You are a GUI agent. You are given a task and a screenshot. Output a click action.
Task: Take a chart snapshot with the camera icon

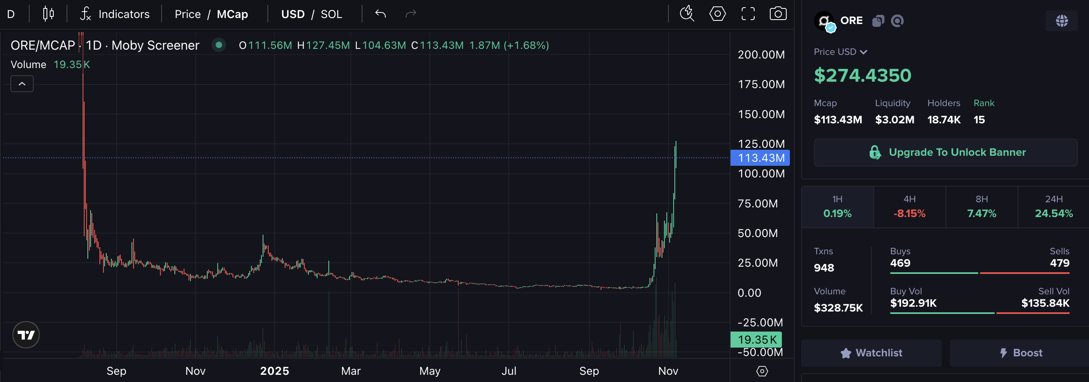coord(778,14)
